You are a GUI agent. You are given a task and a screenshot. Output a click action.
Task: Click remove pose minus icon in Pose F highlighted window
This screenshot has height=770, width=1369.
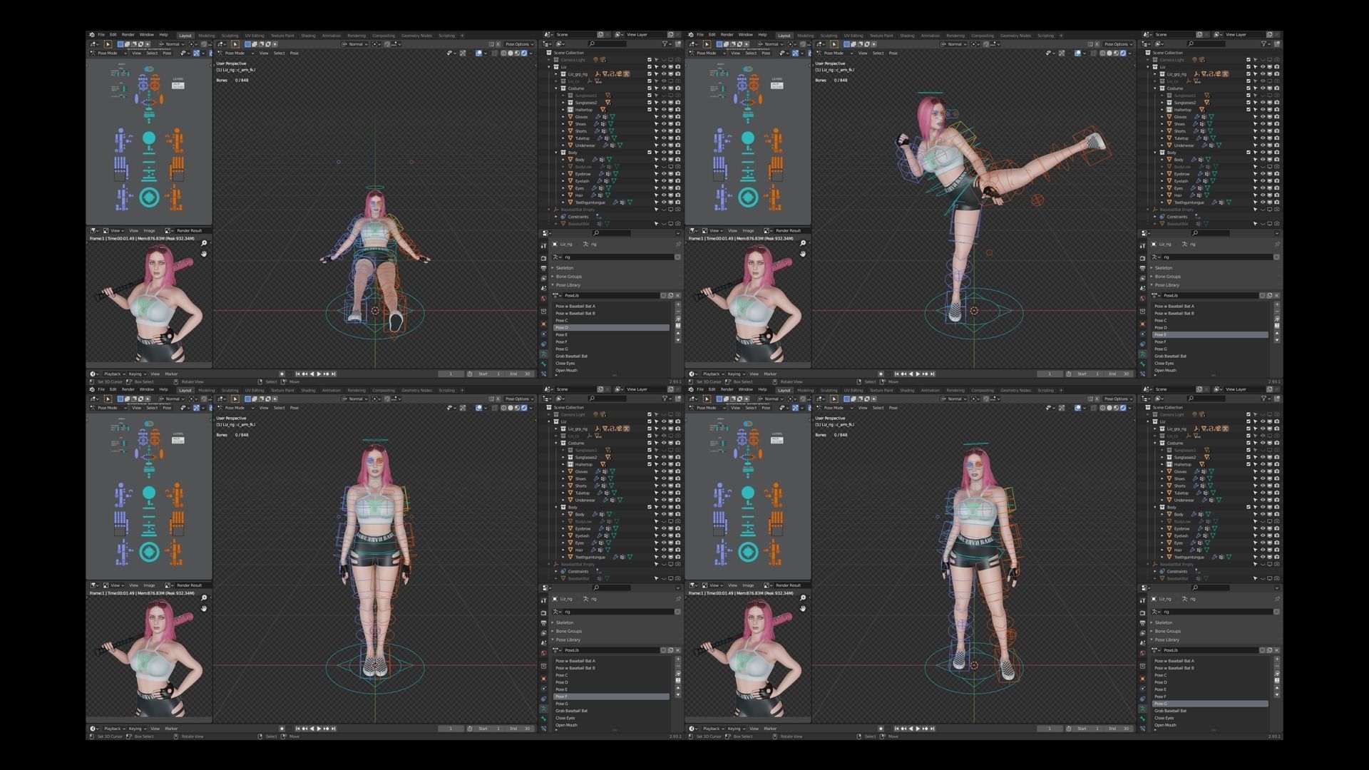678,667
